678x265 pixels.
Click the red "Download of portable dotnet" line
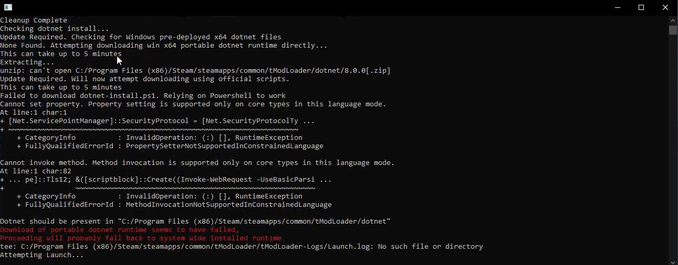(120, 230)
